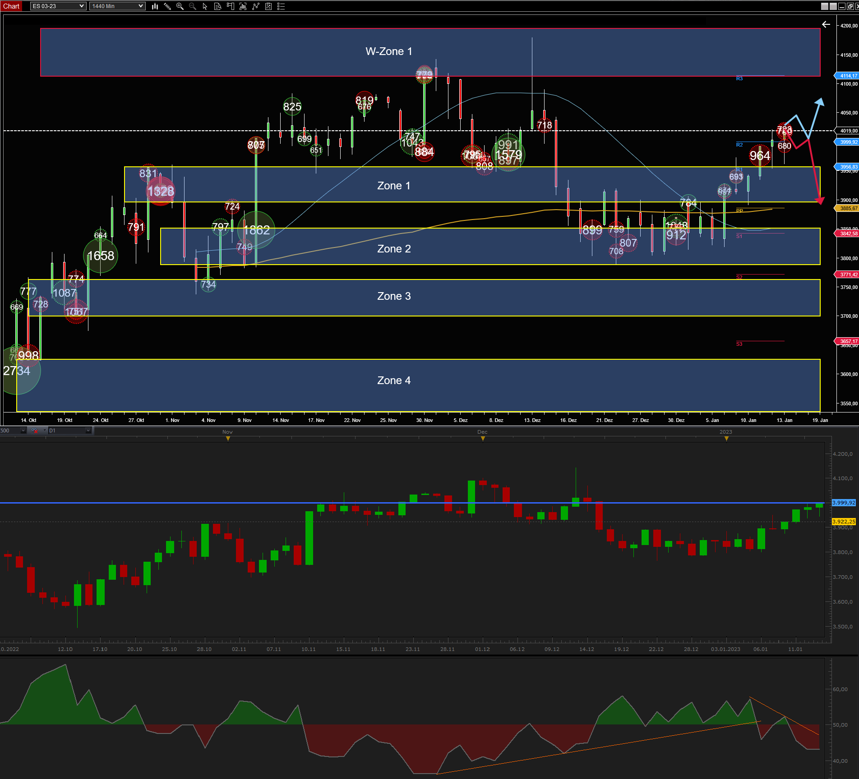Click the left arrow chart scroll icon
Image resolution: width=859 pixels, height=779 pixels.
[x=826, y=24]
